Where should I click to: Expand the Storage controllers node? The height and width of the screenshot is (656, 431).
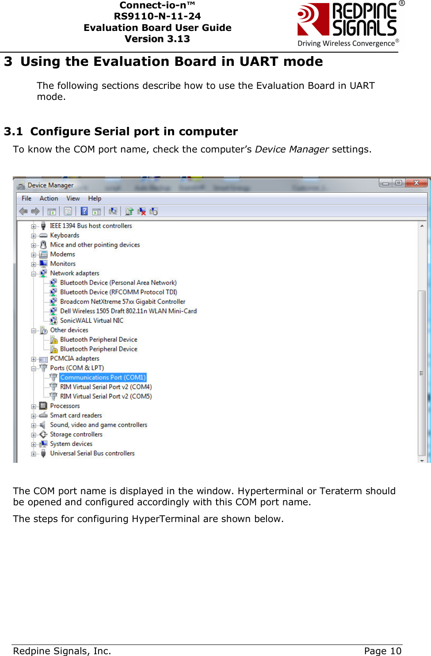(x=34, y=435)
